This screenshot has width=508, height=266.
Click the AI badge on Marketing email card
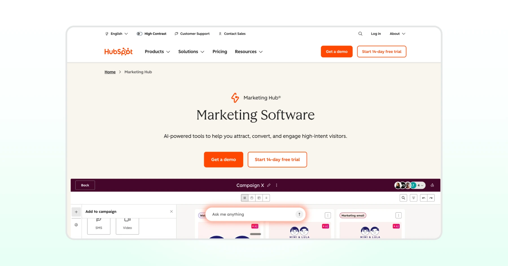pyautogui.click(x=396, y=226)
